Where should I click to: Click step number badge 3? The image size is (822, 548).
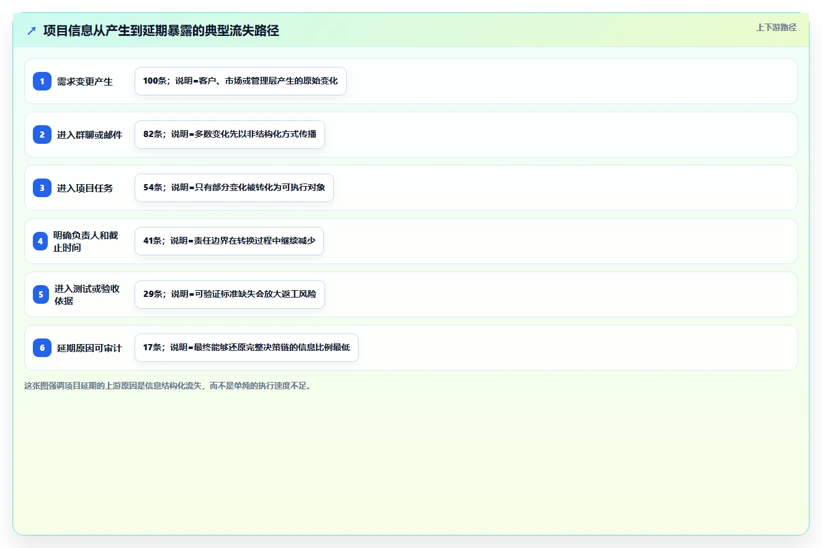(42, 188)
